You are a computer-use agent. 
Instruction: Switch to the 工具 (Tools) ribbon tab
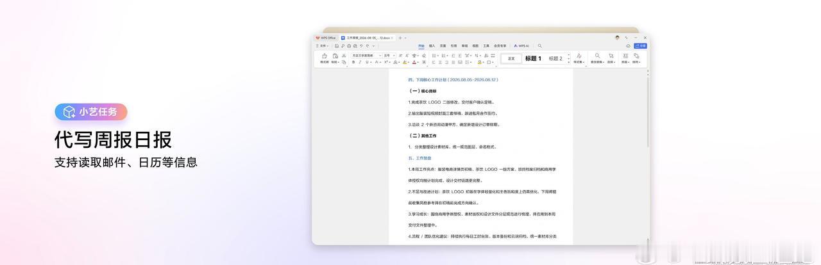pyautogui.click(x=486, y=46)
